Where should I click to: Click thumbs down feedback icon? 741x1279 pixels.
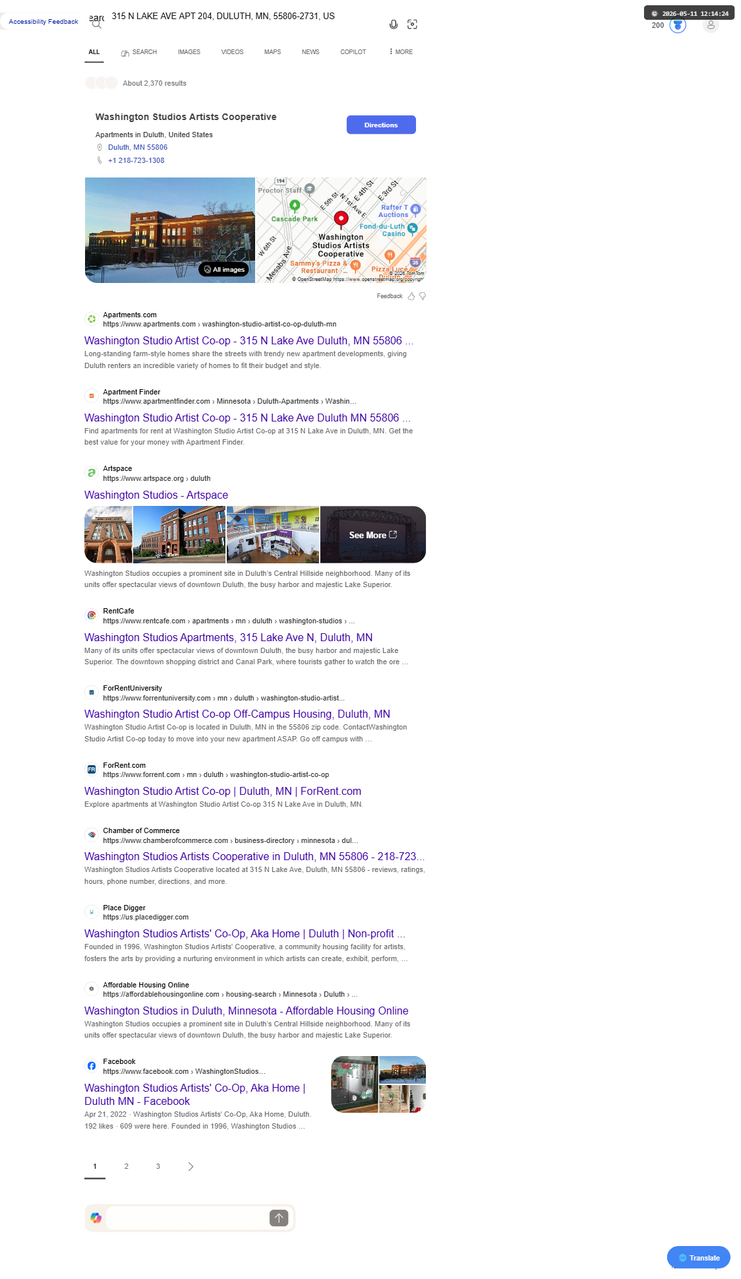point(423,296)
